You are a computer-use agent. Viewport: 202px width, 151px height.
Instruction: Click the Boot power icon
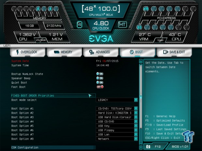pos(132,52)
